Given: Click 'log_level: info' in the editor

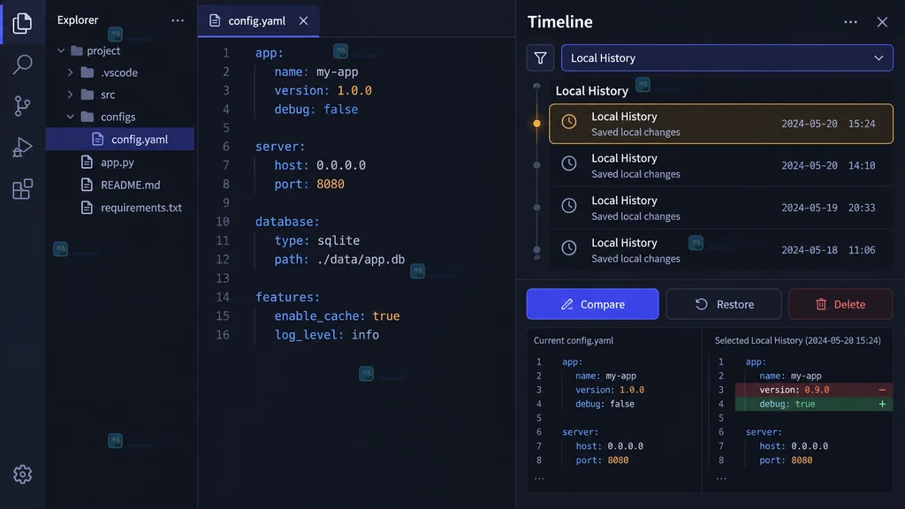Looking at the screenshot, I should 327,335.
